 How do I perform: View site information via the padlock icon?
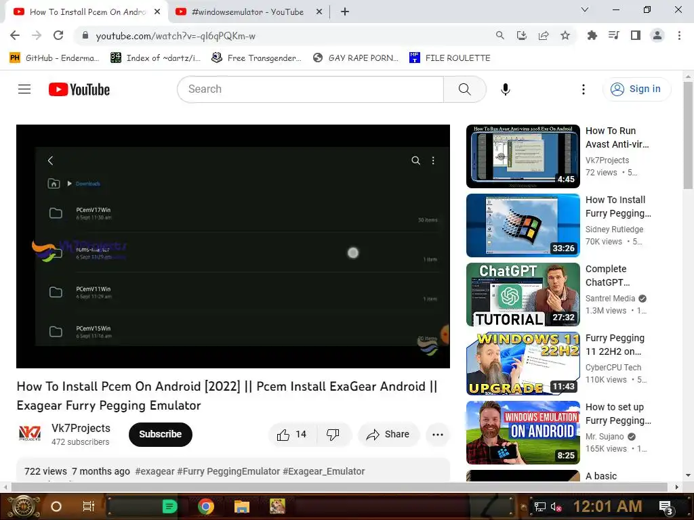click(x=85, y=35)
